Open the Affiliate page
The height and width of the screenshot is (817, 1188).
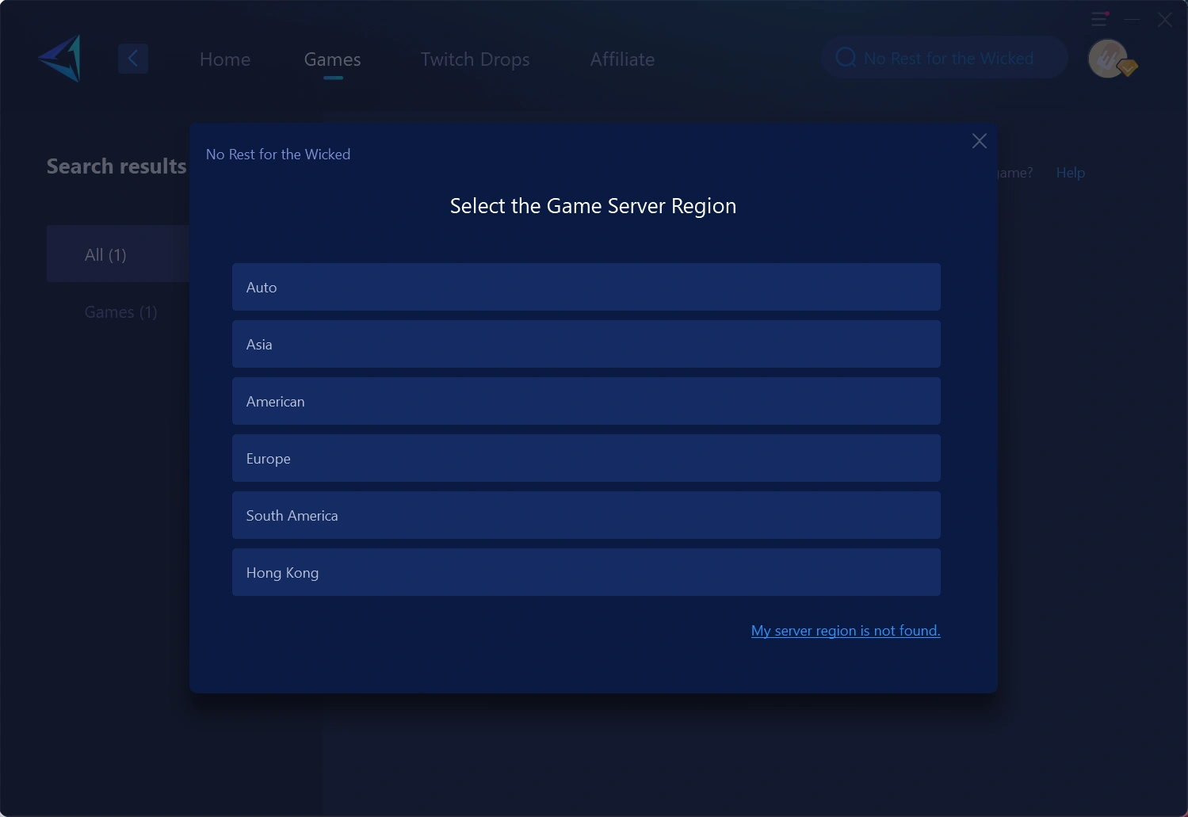pyautogui.click(x=622, y=59)
